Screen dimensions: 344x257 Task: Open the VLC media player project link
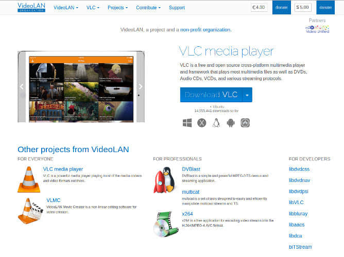63,169
